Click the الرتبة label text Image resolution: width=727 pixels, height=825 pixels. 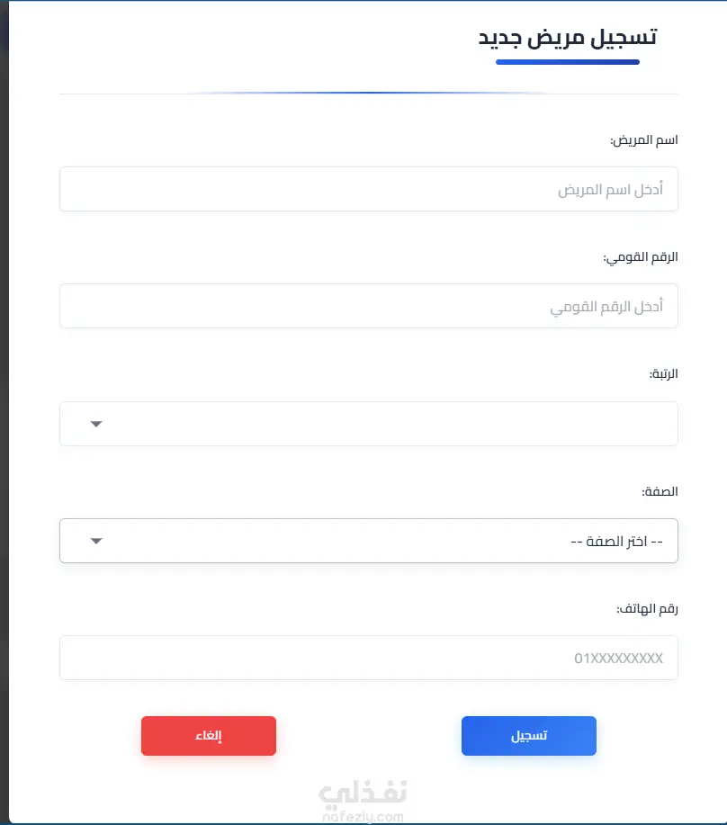click(x=663, y=374)
